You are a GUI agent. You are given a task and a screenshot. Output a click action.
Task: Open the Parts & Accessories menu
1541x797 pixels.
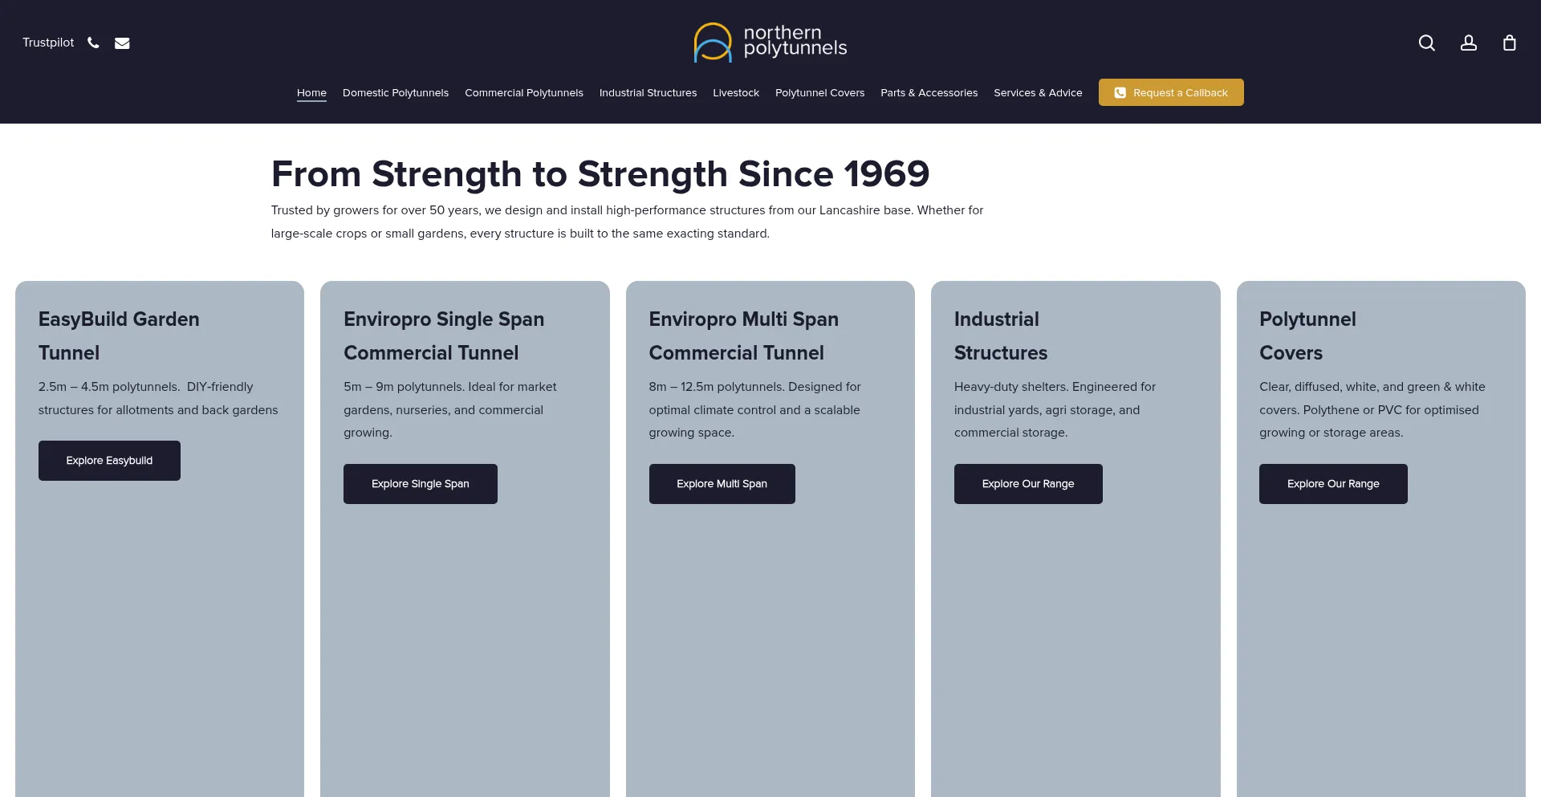[929, 93]
